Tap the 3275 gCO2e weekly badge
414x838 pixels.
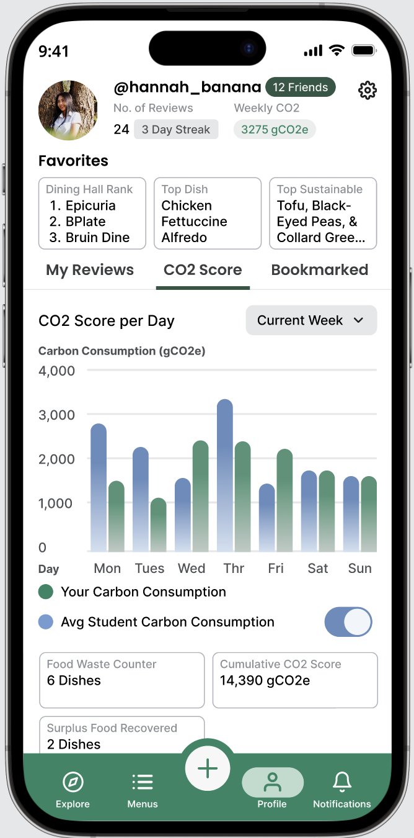click(275, 130)
